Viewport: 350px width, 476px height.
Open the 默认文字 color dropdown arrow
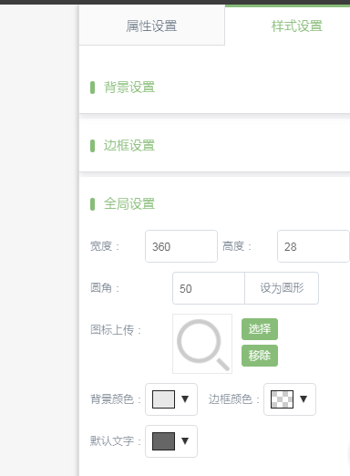(x=185, y=441)
